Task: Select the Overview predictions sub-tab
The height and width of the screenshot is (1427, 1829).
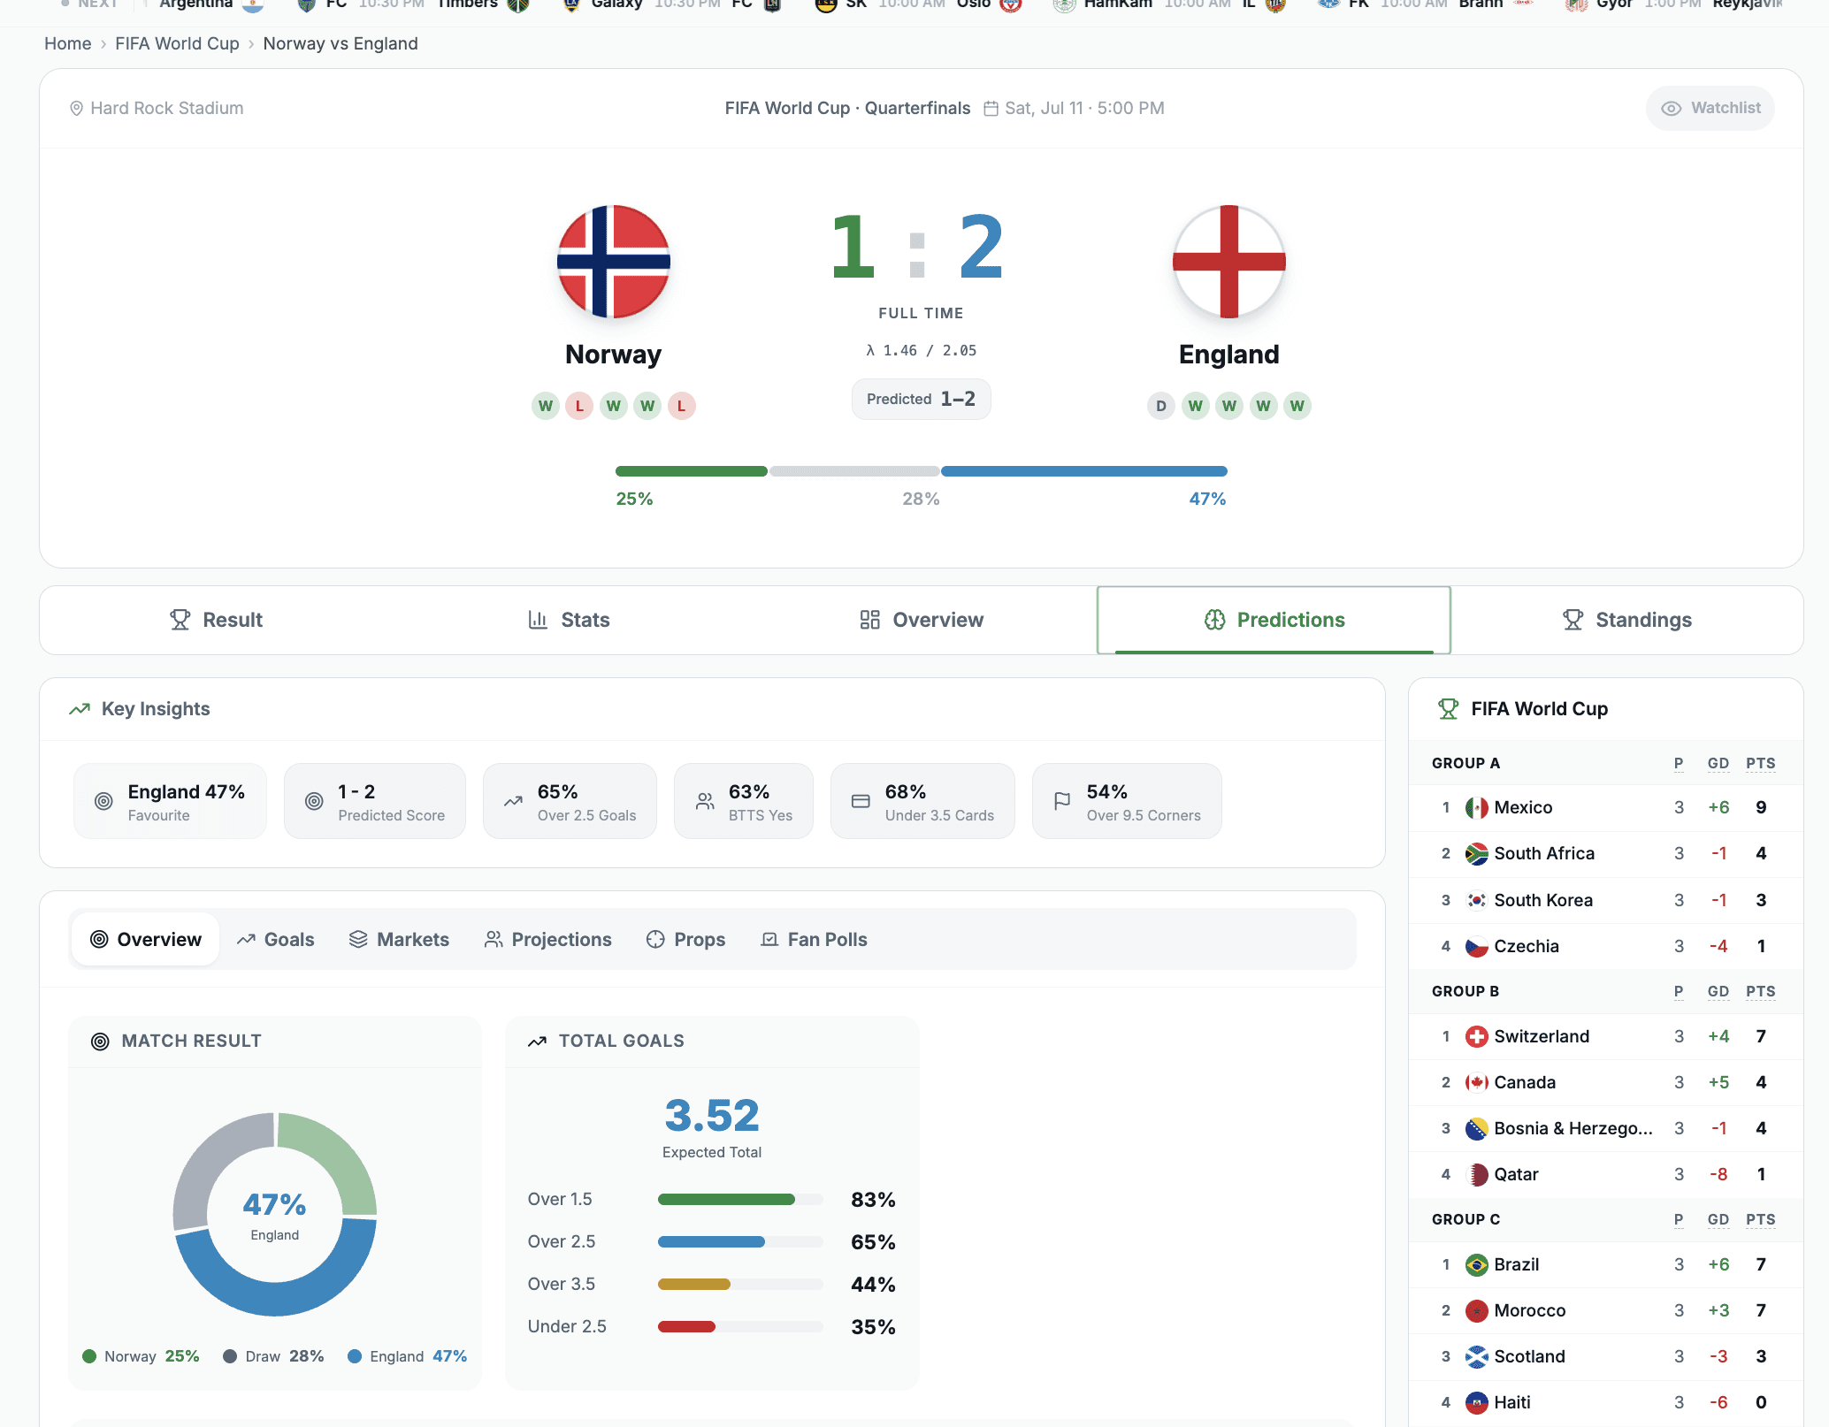Action: click(x=146, y=939)
